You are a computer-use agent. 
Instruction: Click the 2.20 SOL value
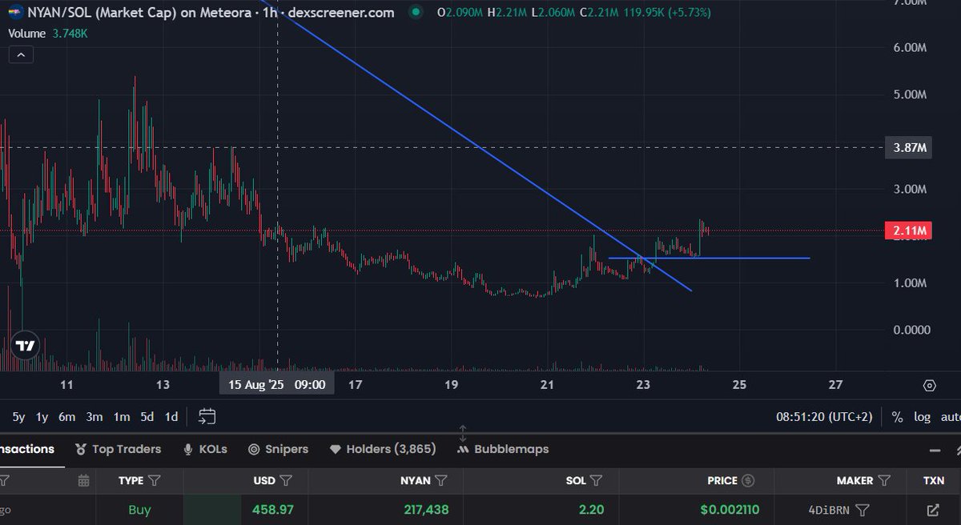pyautogui.click(x=591, y=510)
